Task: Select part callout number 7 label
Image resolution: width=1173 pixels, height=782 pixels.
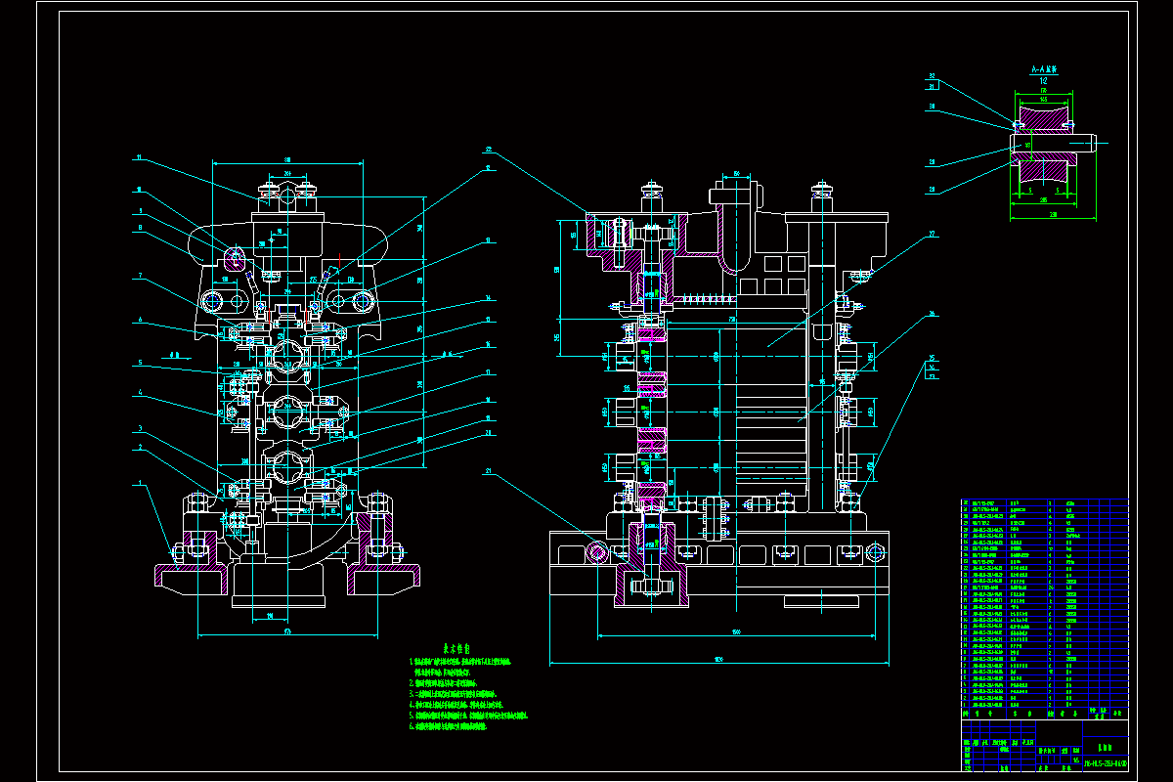Action: point(140,276)
